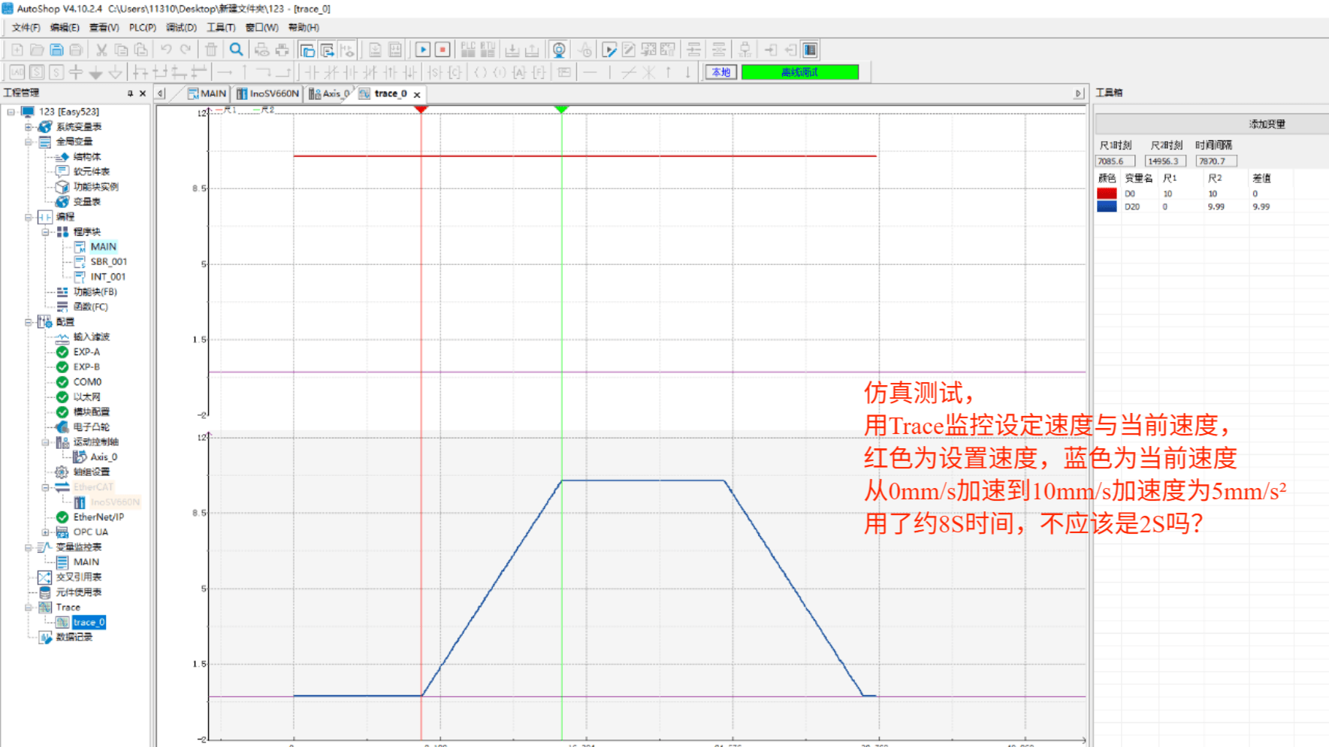Click the red D0 color swatch
Image resolution: width=1329 pixels, height=747 pixels.
pyautogui.click(x=1107, y=194)
